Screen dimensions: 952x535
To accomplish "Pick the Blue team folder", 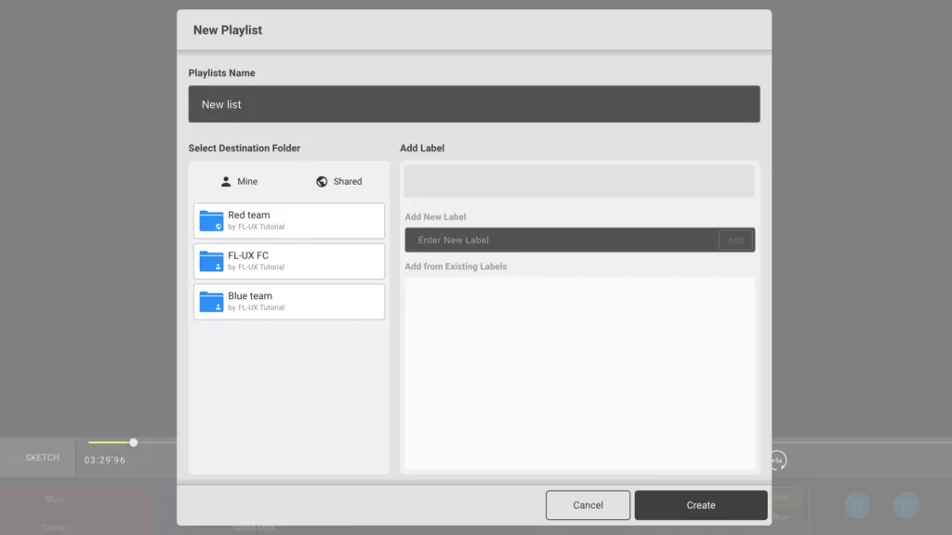I will (x=289, y=302).
